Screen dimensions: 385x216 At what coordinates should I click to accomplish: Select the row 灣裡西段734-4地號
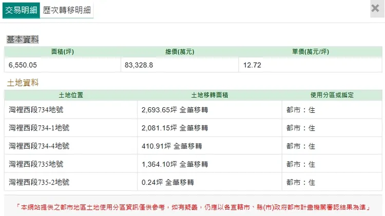coord(193,146)
